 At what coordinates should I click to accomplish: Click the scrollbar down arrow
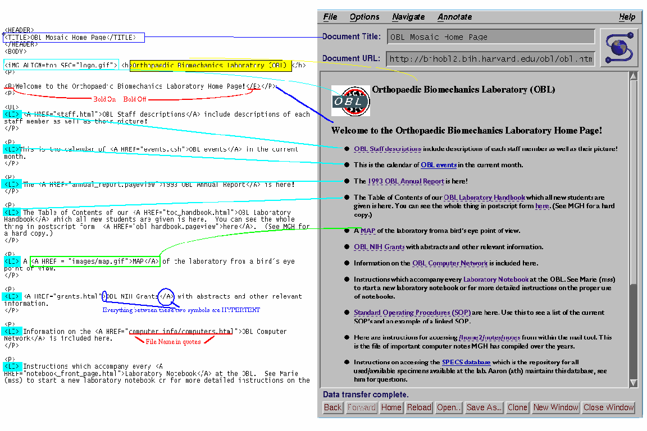pos(634,383)
